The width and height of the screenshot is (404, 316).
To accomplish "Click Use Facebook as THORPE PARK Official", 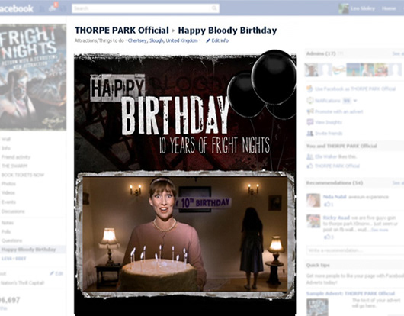I will [x=355, y=89].
